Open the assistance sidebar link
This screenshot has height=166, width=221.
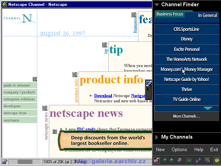pyautogui.click(x=20, y=120)
